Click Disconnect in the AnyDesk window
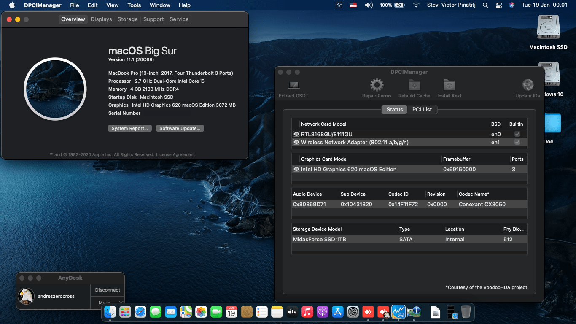Viewport: 576px width, 324px height. point(108,290)
